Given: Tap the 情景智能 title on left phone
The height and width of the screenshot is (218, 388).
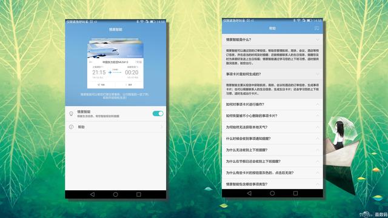Looking at the screenshot, I should point(116,30).
